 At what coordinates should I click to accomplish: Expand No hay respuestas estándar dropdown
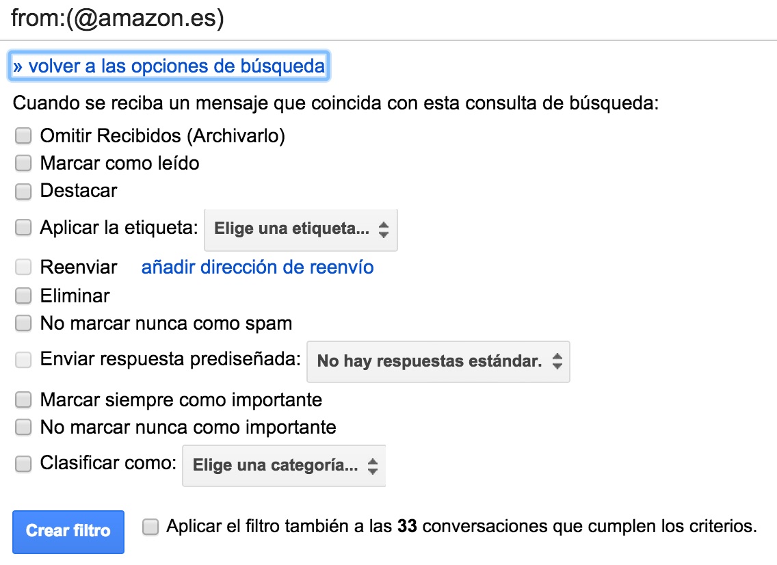coord(438,361)
